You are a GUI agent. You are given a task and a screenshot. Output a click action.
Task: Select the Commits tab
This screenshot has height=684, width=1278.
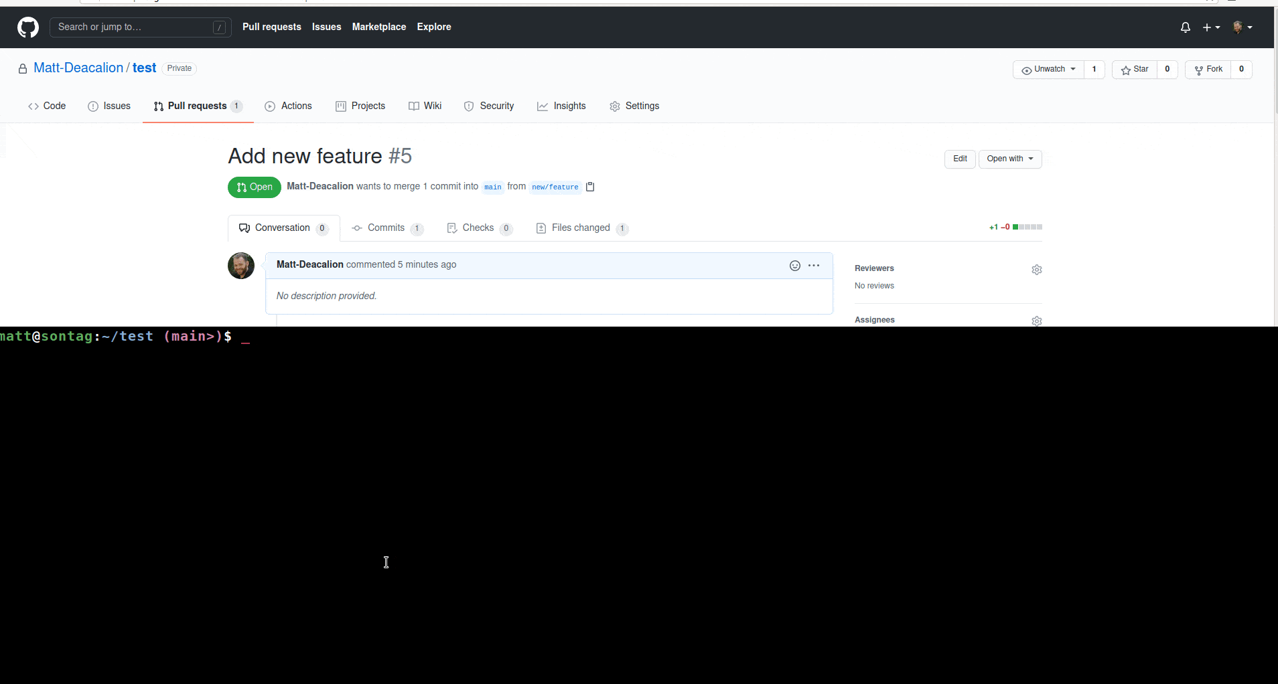(387, 228)
